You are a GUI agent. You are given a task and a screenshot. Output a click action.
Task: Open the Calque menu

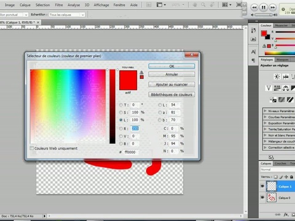(25, 5)
